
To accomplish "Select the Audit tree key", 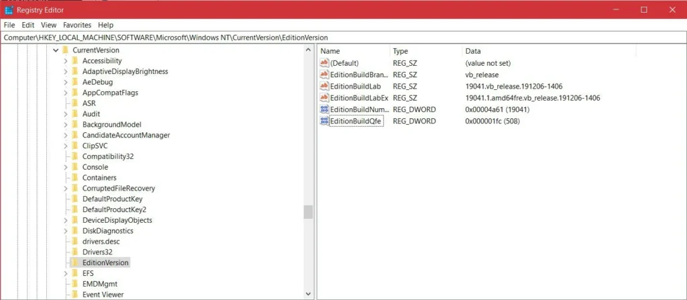I will (91, 114).
